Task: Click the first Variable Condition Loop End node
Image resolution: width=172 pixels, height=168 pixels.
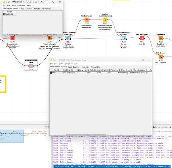Action: coord(68,38)
